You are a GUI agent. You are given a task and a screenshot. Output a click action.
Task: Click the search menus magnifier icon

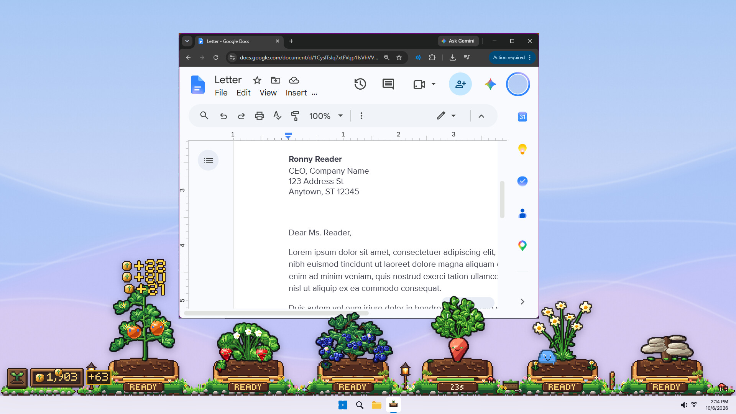[x=204, y=115]
